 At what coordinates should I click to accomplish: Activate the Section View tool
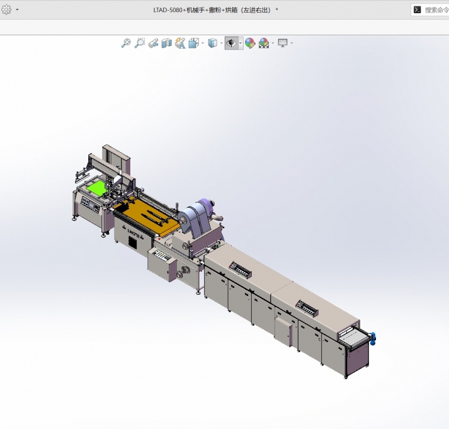click(x=167, y=43)
